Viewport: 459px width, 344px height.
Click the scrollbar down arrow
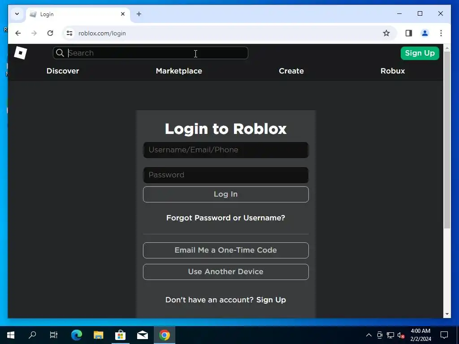tap(447, 314)
